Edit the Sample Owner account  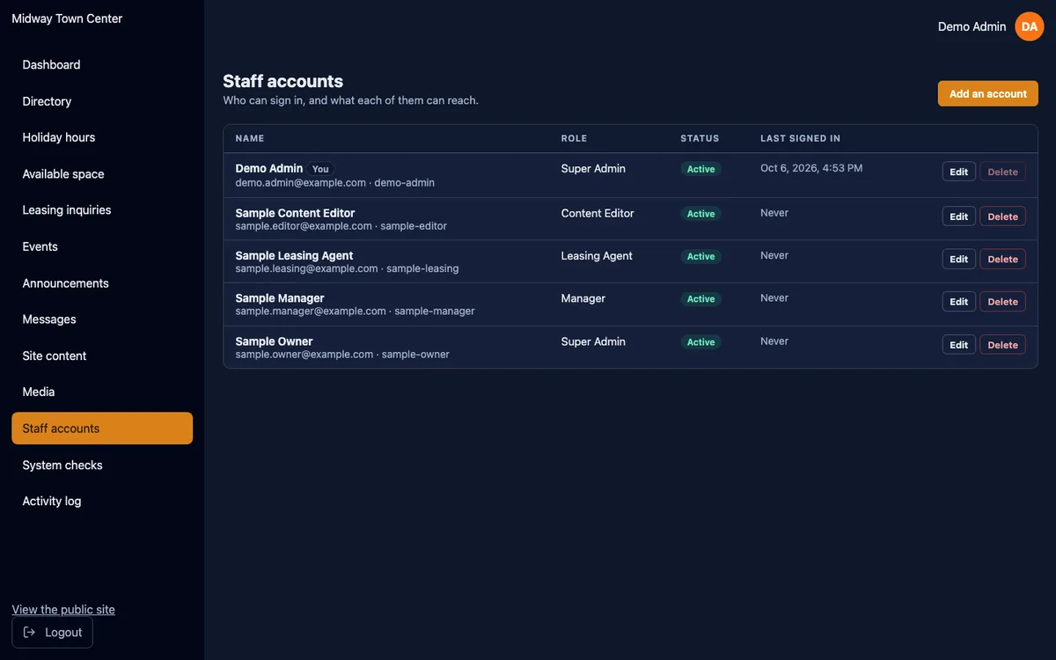click(x=958, y=345)
